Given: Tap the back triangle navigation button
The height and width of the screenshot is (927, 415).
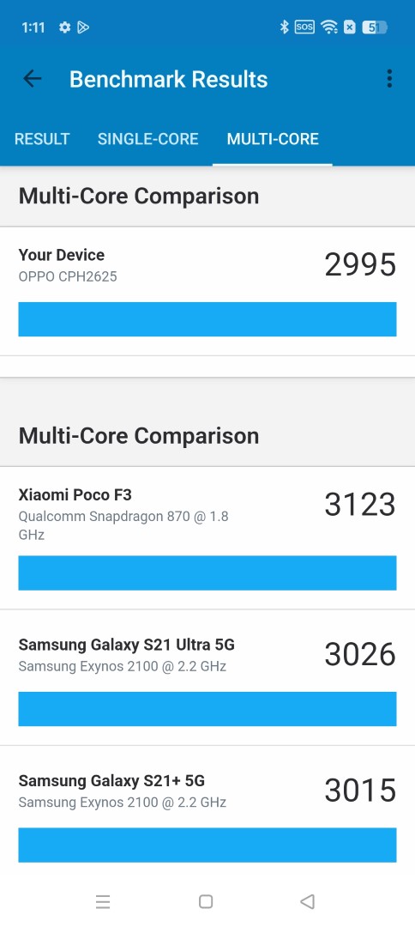Looking at the screenshot, I should pyautogui.click(x=307, y=901).
